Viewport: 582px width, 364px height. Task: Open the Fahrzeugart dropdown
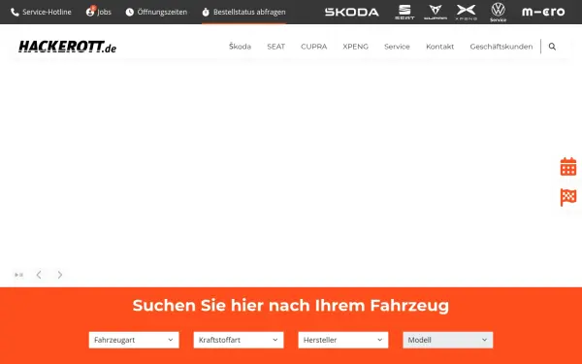point(134,340)
